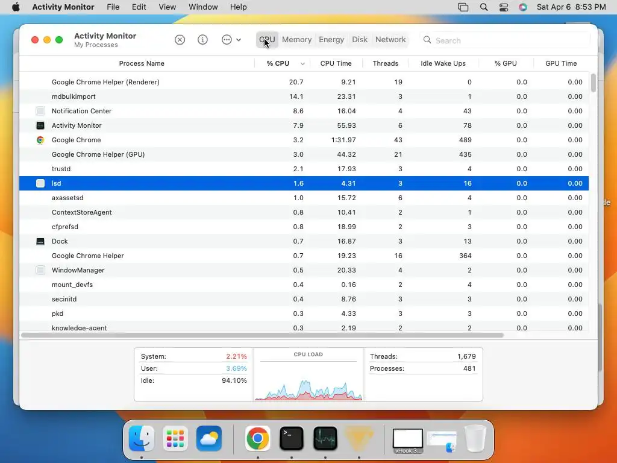Click into the Search input field
The image size is (617, 463).
coord(506,40)
